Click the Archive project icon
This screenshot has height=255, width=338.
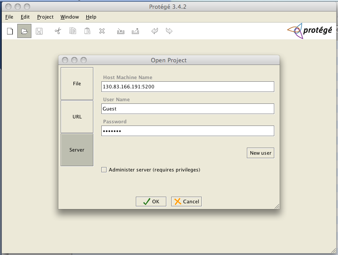pos(120,31)
